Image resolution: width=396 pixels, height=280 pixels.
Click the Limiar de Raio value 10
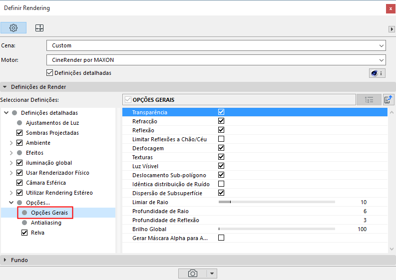(x=364, y=202)
